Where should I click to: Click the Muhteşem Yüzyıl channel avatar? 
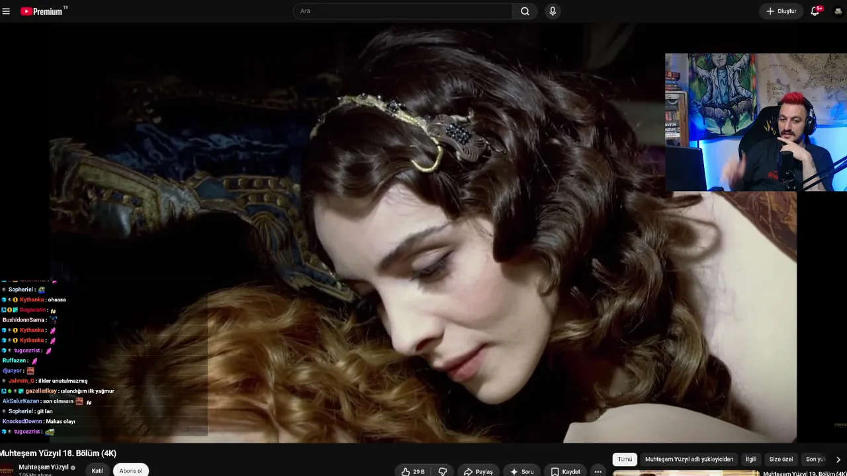(x=7, y=470)
